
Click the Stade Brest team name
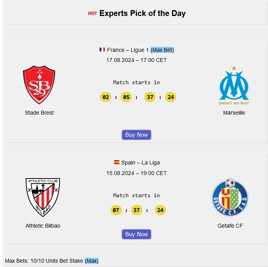coord(39,113)
